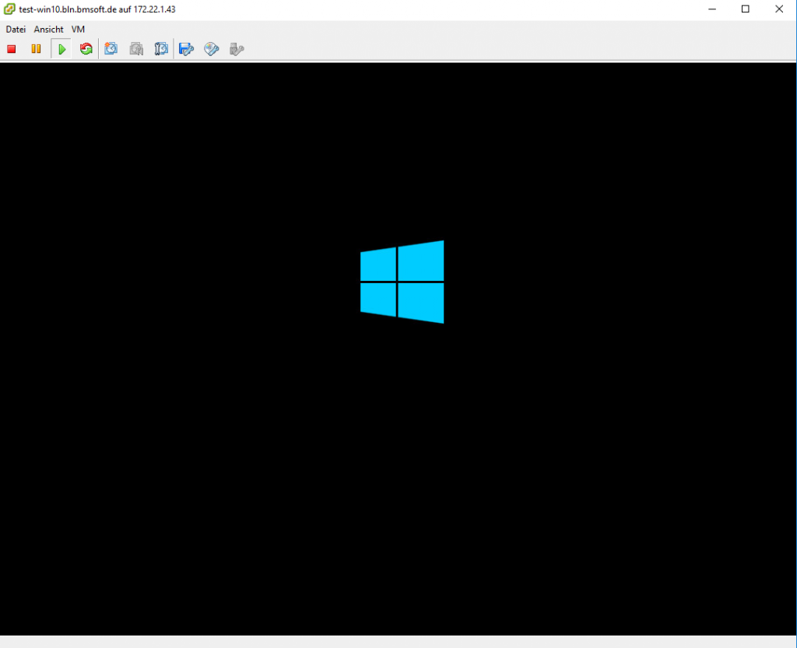Revert to the latest snapshot
The image size is (797, 648).
coord(136,48)
